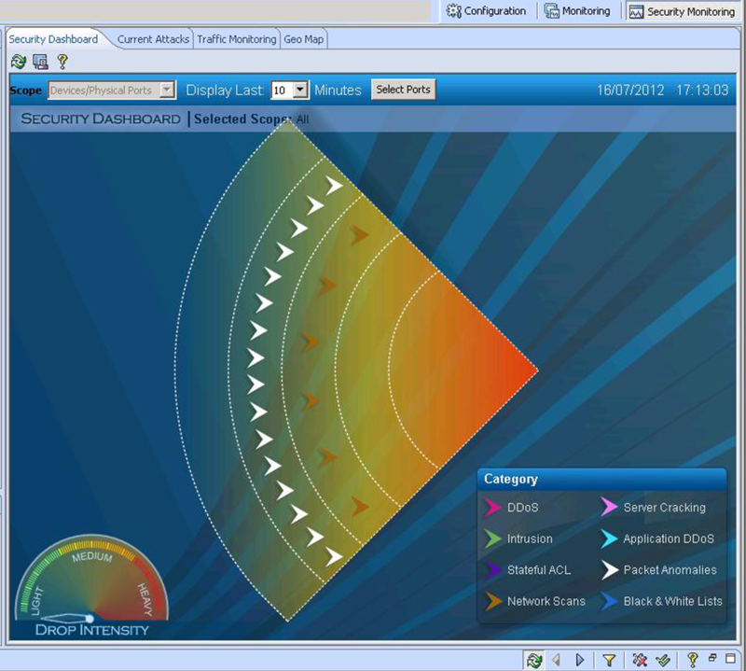Image resolution: width=746 pixels, height=671 pixels.
Task: Open the Display Last minutes dropdown
Action: pos(299,90)
